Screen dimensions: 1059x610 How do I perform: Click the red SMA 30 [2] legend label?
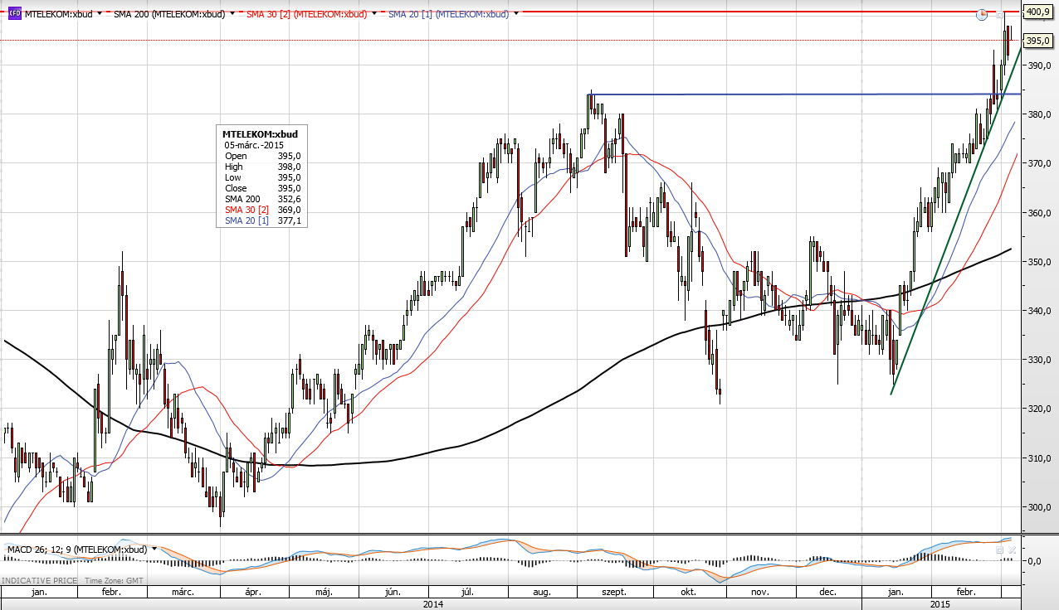(x=307, y=14)
